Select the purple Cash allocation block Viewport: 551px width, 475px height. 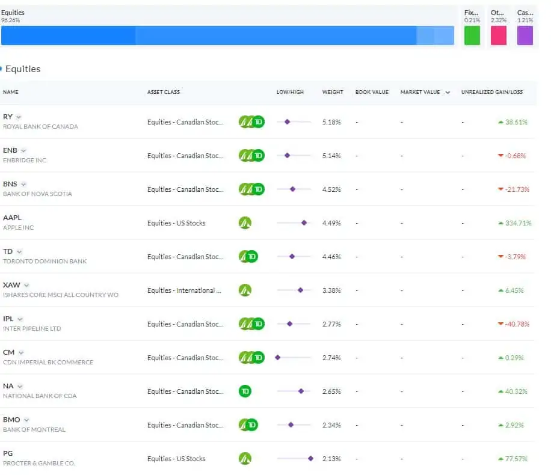[525, 35]
